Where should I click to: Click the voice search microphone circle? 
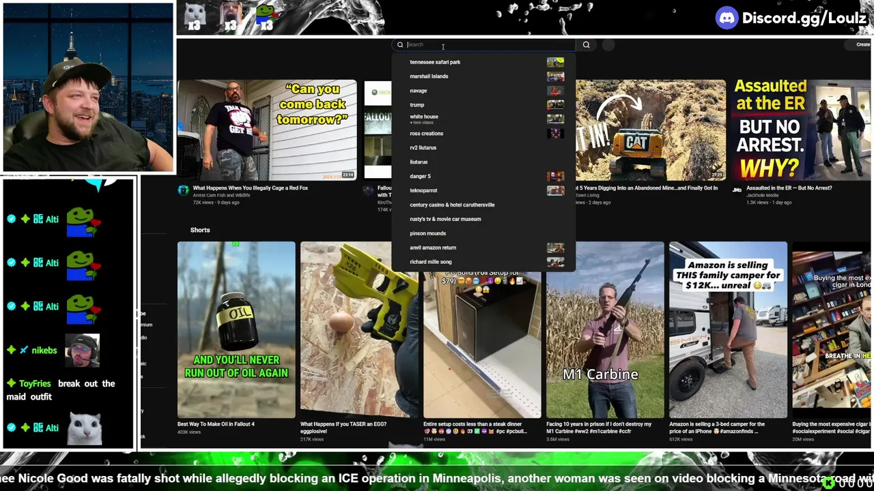(x=608, y=45)
